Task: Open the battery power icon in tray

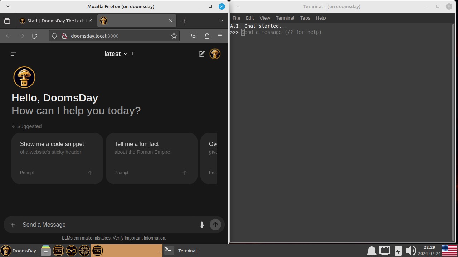Action: click(x=398, y=251)
